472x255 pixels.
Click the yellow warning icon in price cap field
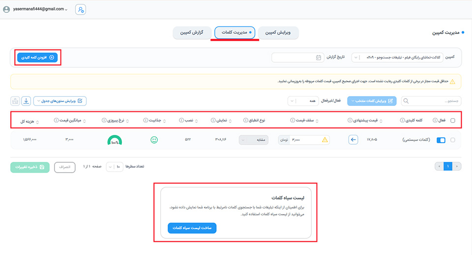tap(324, 140)
